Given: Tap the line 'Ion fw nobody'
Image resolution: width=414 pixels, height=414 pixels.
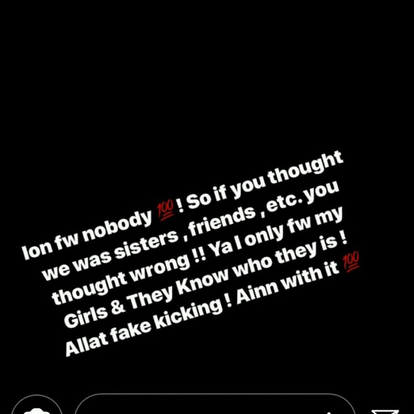Looking at the screenshot, I should pos(88,235).
